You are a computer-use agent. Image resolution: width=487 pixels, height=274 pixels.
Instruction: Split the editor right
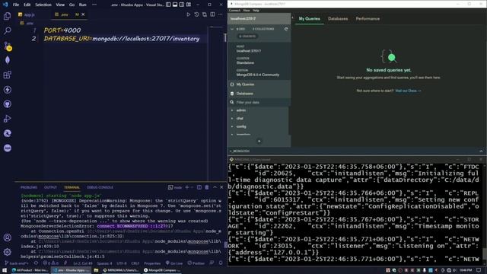pyautogui.click(x=212, y=14)
